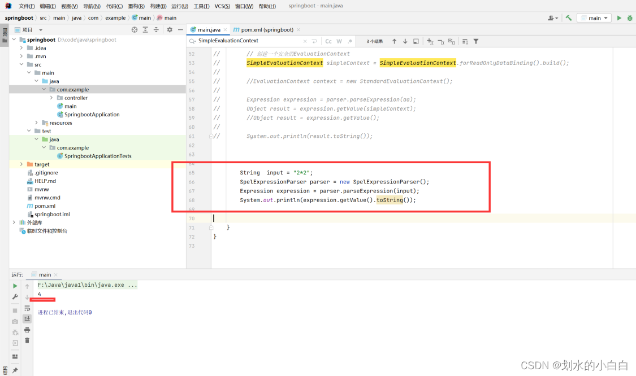The height and width of the screenshot is (376, 636).
Task: Expand the .idea folder
Action: coord(21,48)
